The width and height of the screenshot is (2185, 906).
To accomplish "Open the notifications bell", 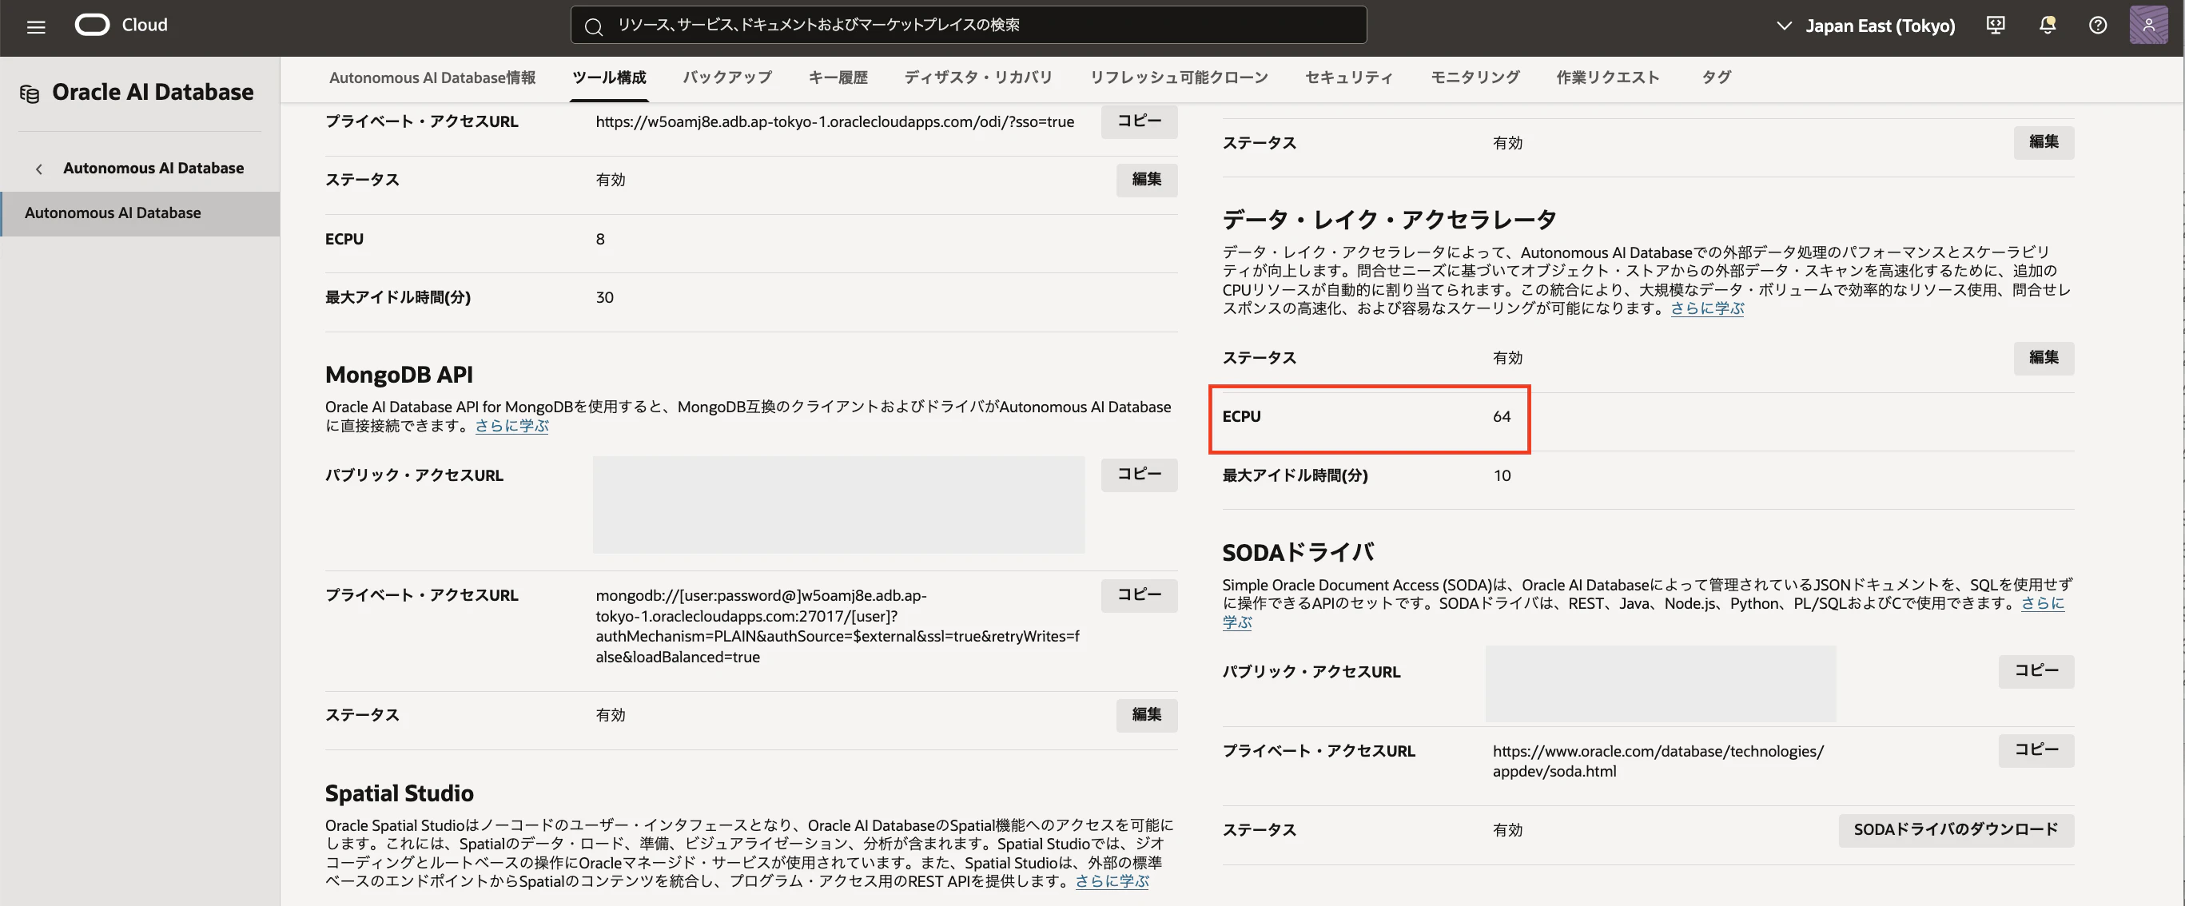I will tap(2047, 26).
